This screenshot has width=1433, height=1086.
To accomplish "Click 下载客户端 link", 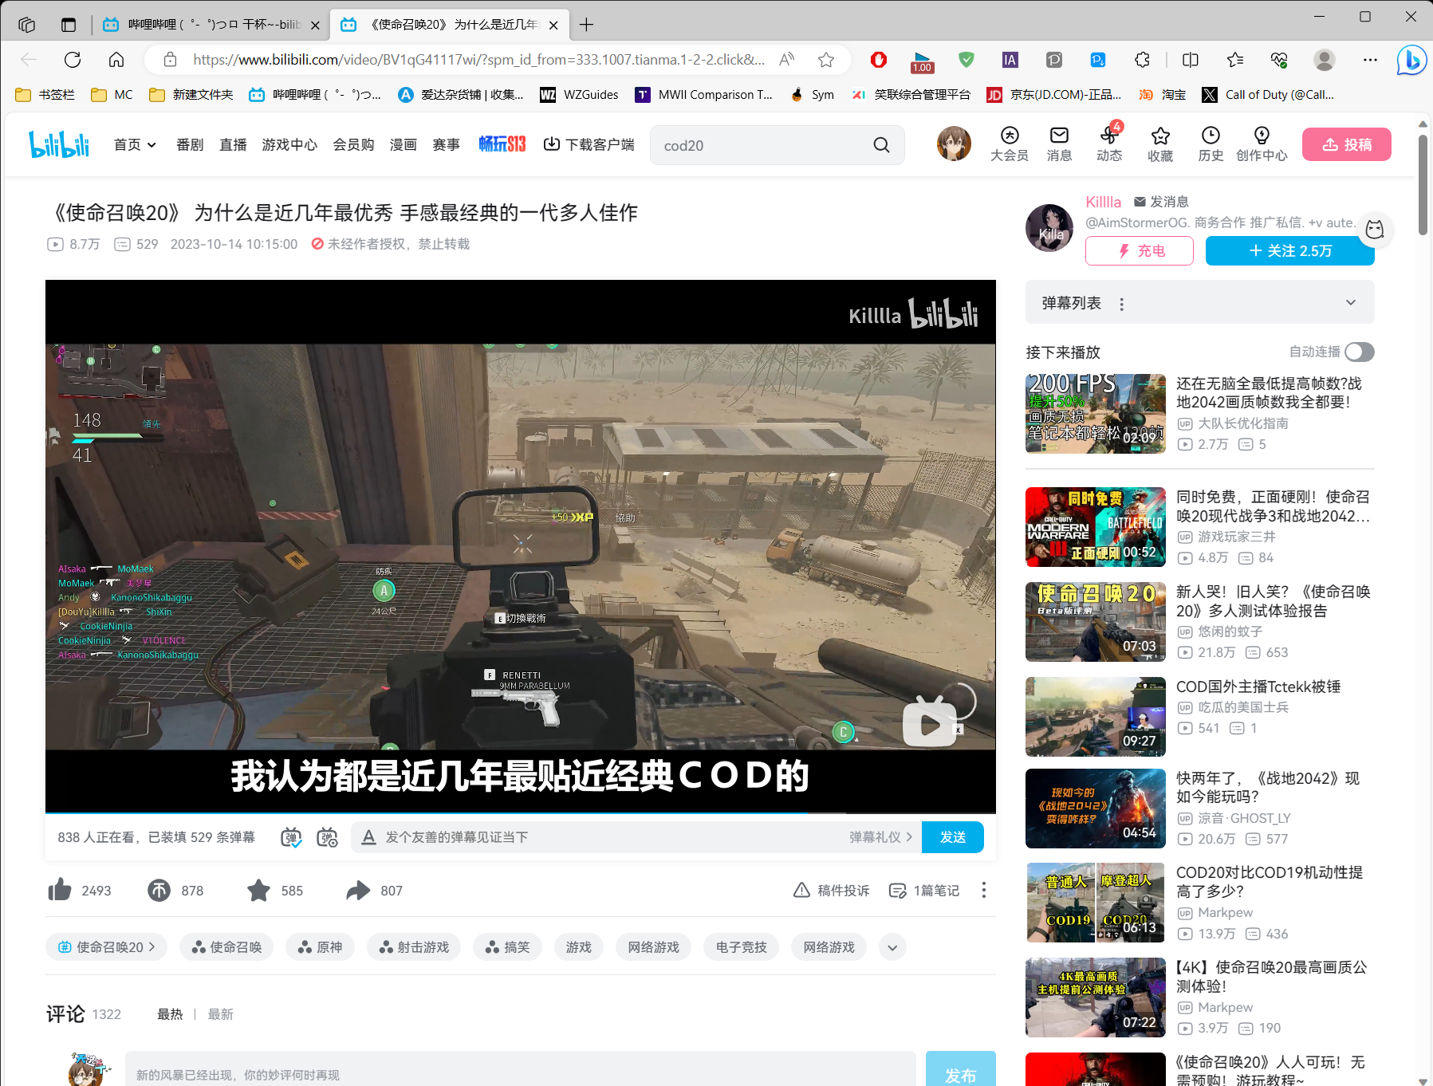I will click(x=589, y=144).
